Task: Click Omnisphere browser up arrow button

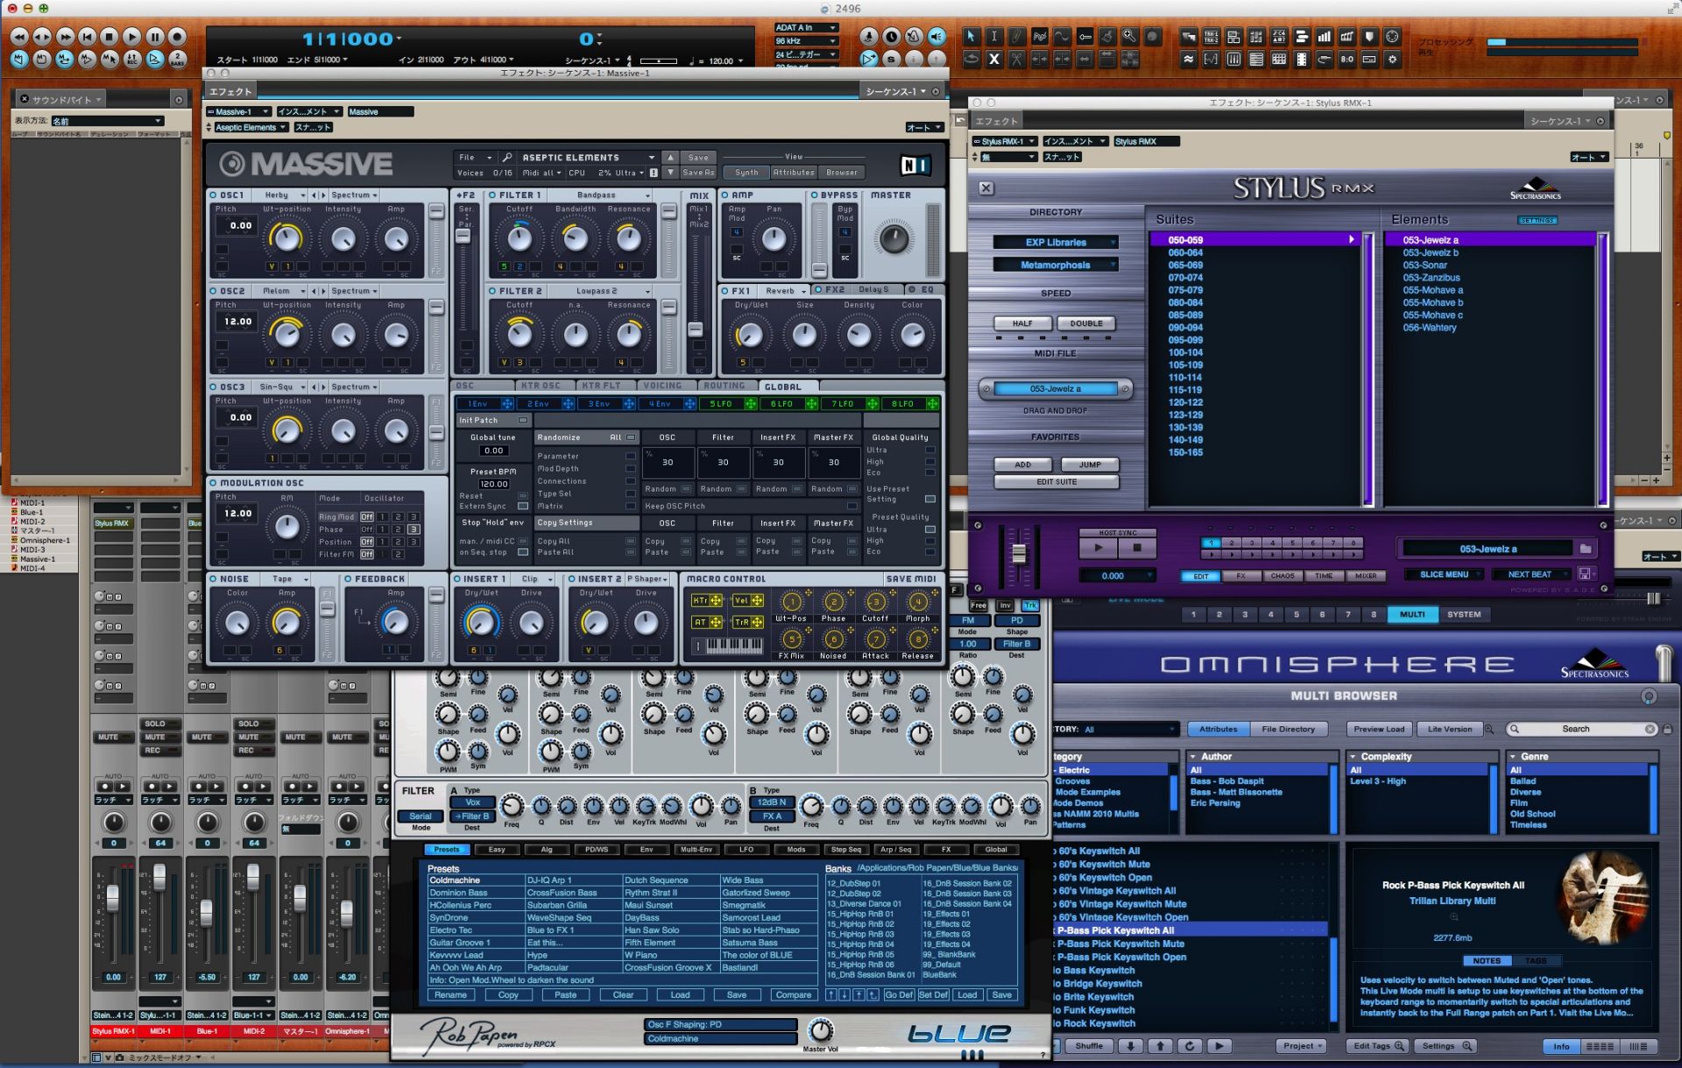Action: [x=1160, y=1046]
